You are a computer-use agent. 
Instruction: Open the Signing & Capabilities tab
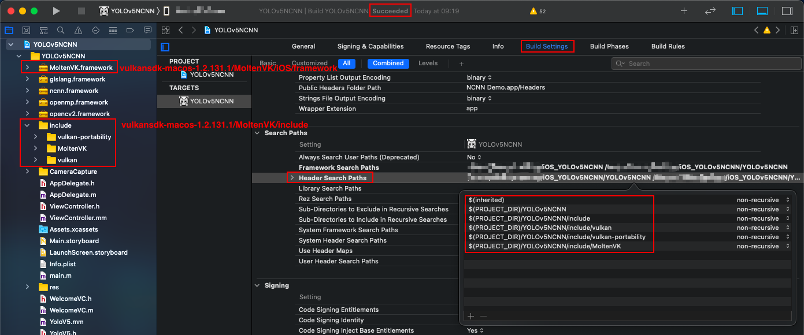tap(370, 46)
